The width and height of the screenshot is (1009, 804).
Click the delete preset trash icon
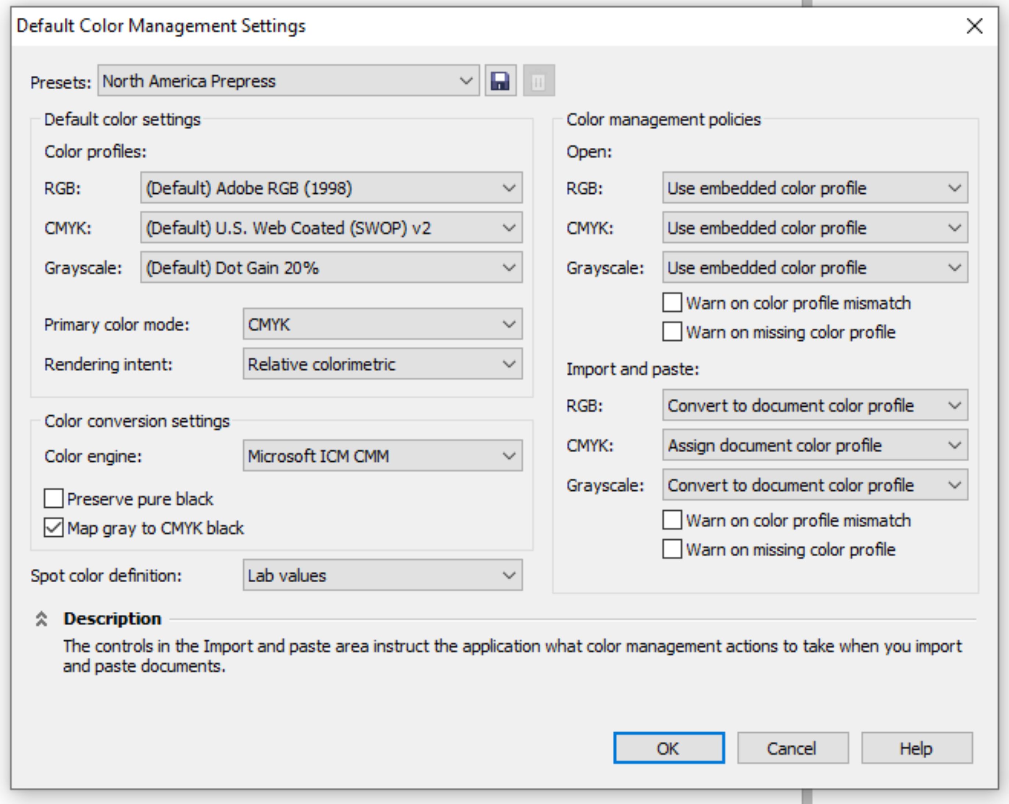[x=539, y=81]
